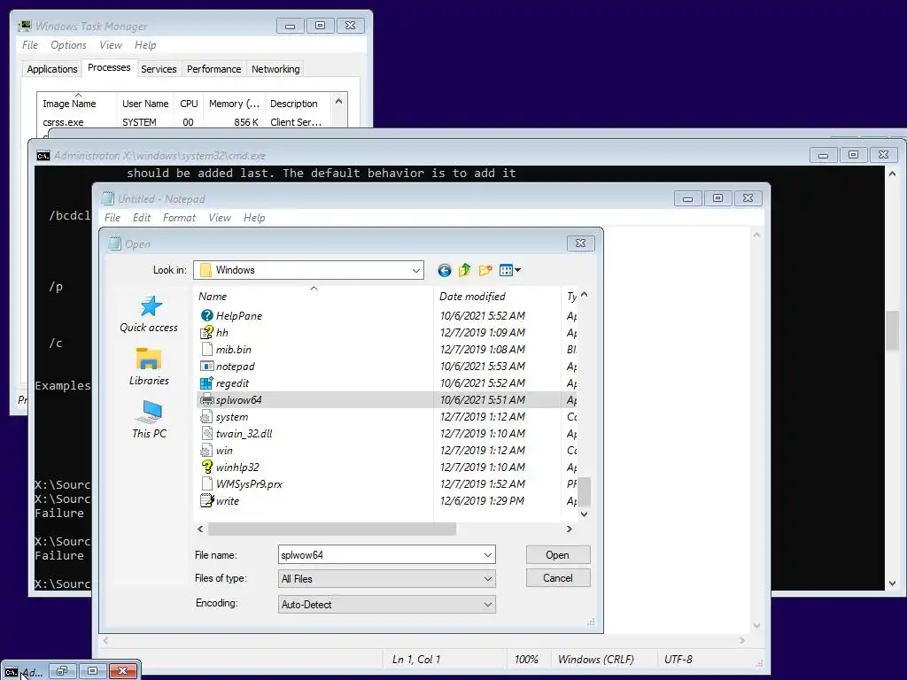Screen dimensions: 907x680
Task: Sort by Name column header
Action: (314, 296)
